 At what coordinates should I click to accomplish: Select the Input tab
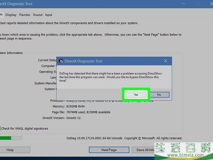point(49,15)
